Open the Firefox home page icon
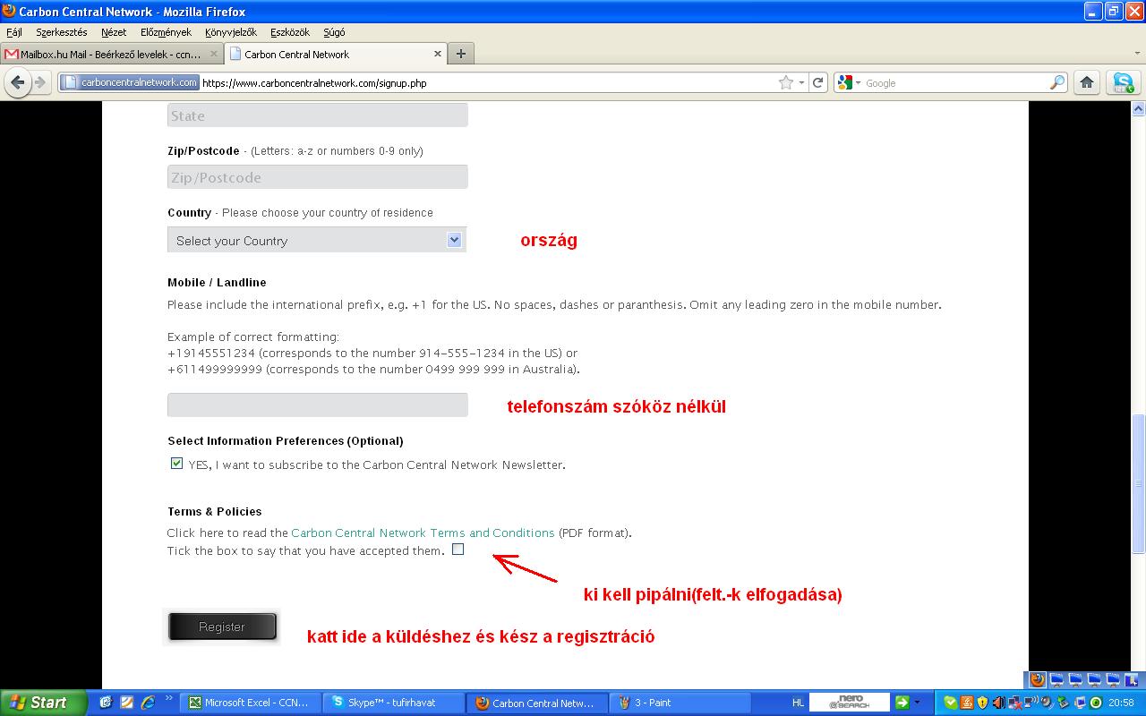 pos(1087,82)
